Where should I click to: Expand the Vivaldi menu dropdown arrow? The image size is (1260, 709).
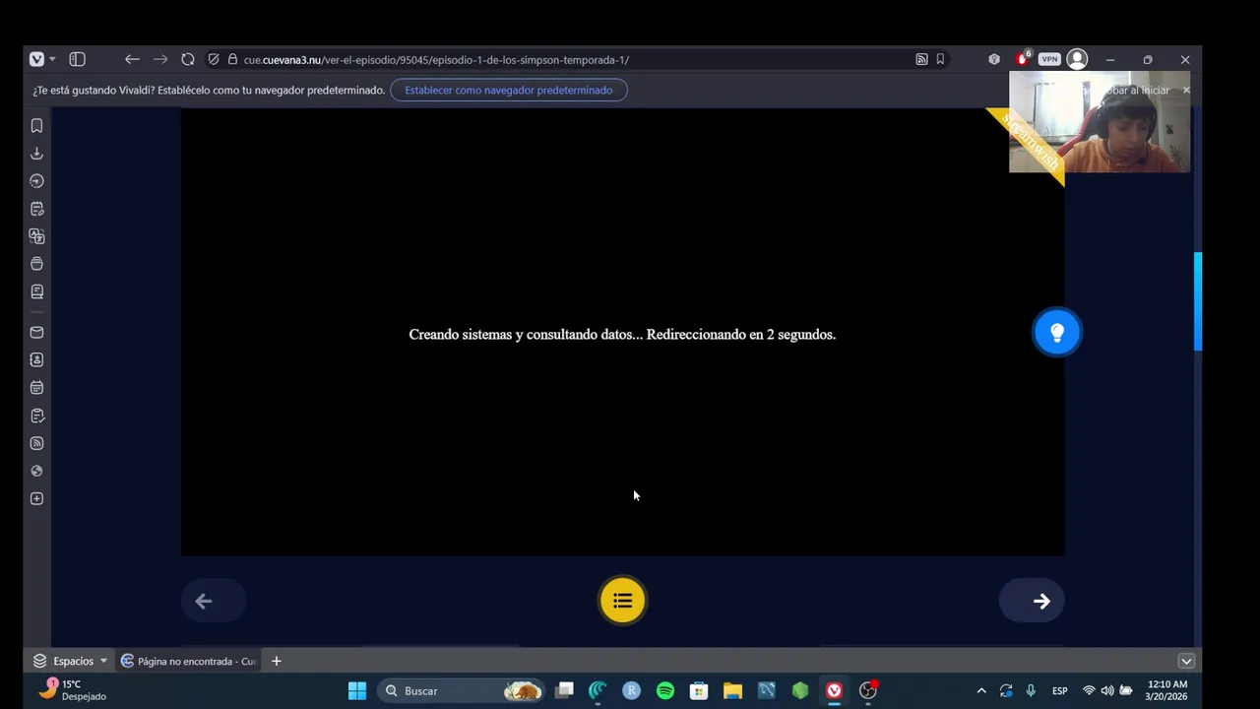click(52, 59)
